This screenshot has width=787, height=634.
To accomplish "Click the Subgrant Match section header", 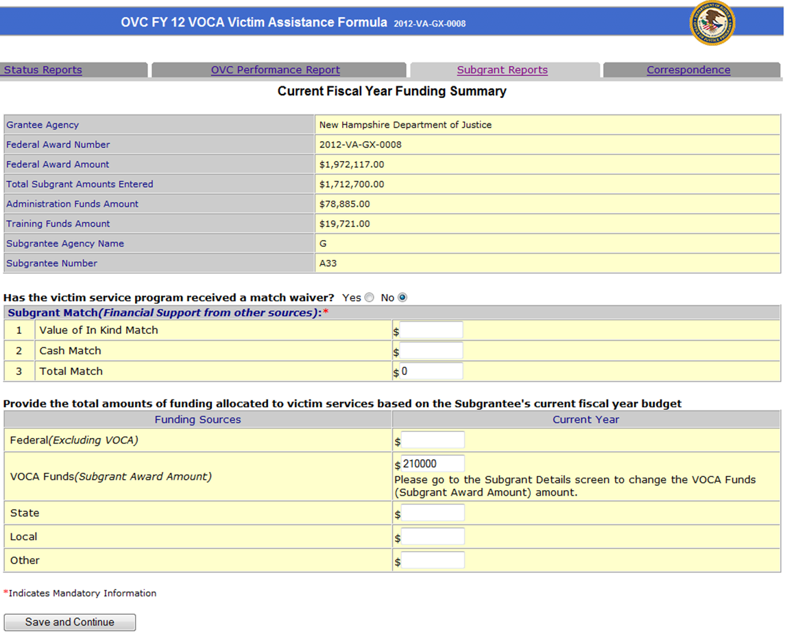I will pyautogui.click(x=168, y=313).
